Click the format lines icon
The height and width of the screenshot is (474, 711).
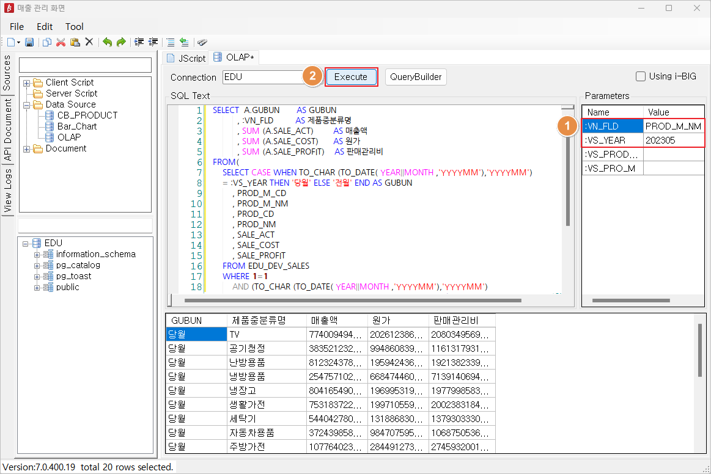click(171, 42)
